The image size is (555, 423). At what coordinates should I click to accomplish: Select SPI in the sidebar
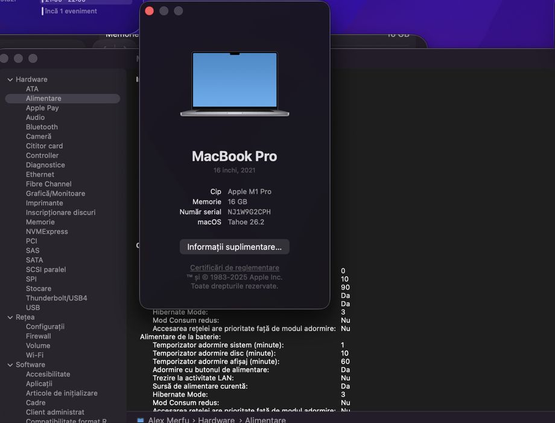(31, 279)
